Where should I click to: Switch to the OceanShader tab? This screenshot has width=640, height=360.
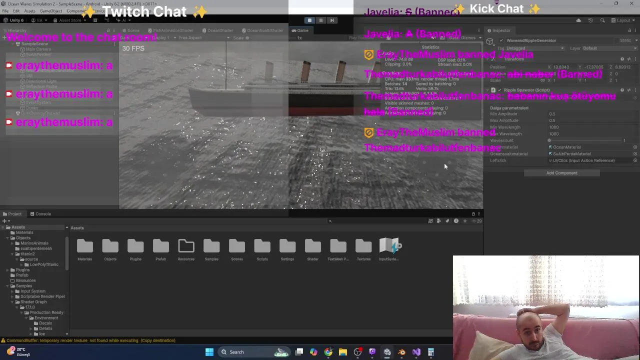218,30
